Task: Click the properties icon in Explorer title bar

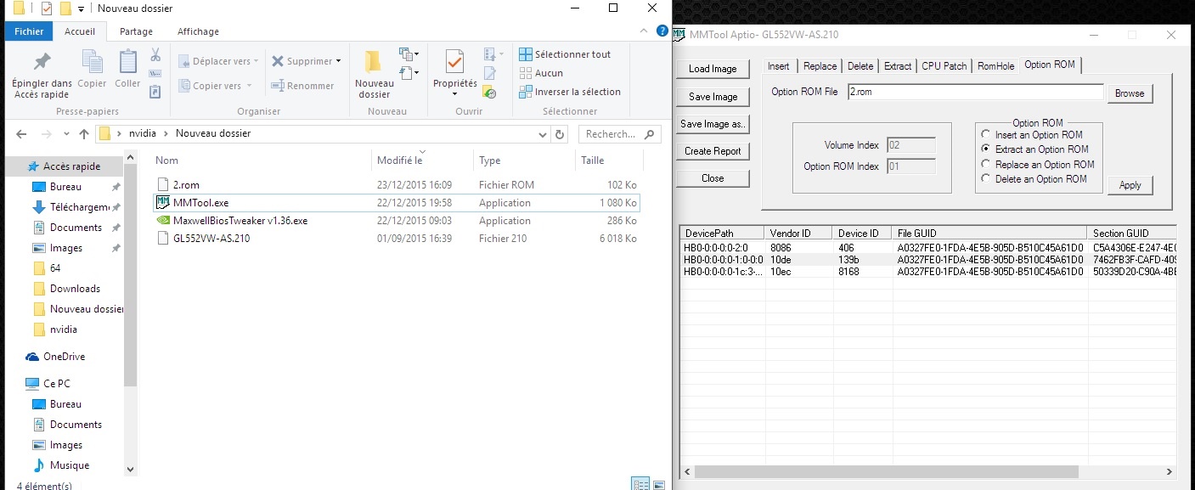Action: coord(46,9)
